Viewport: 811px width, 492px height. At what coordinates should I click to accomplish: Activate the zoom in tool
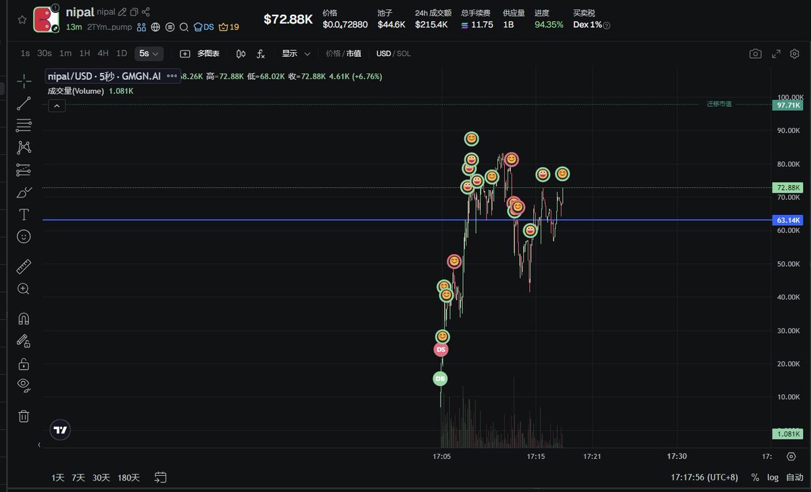tap(24, 289)
